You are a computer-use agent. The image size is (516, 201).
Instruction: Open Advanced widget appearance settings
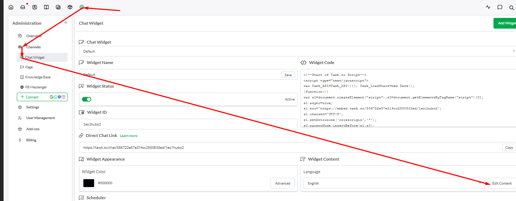coord(283,183)
